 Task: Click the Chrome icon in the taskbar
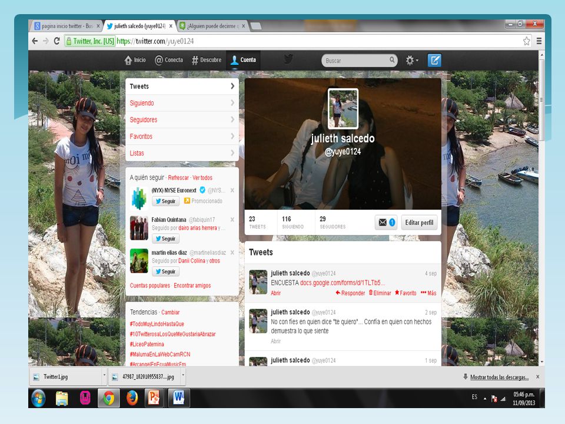(108, 399)
